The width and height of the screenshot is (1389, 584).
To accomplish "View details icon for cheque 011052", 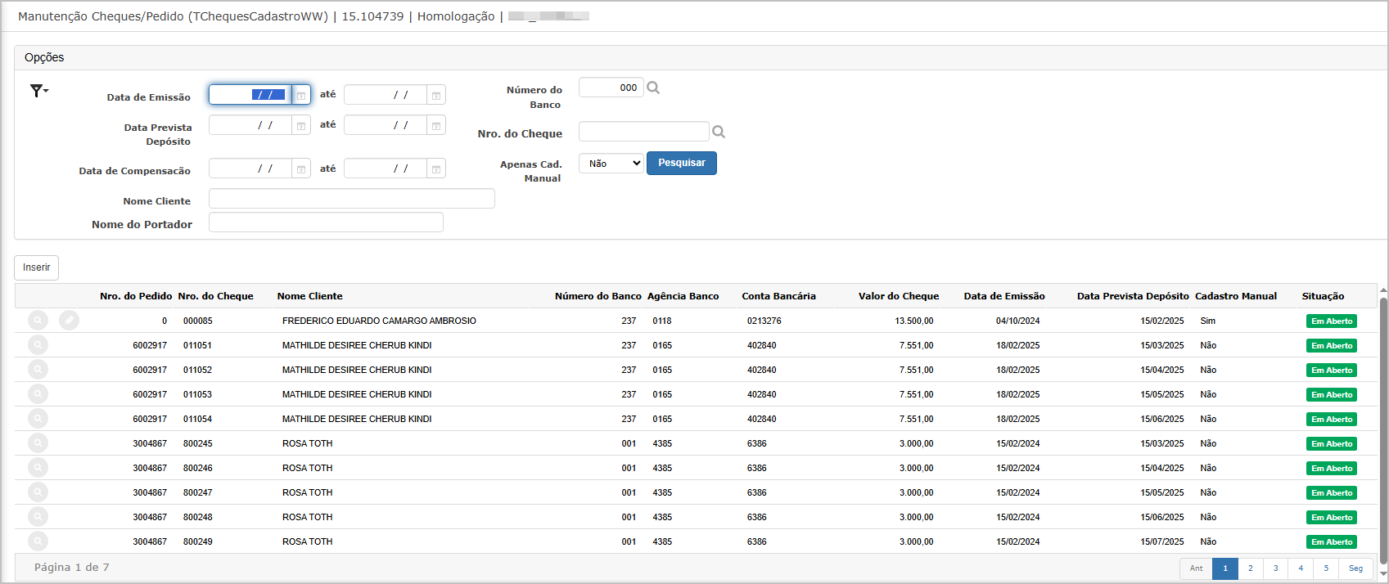I will point(38,370).
